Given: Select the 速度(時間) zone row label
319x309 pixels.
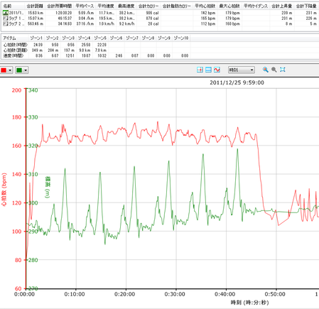Looking at the screenshot, I should tap(13, 55).
